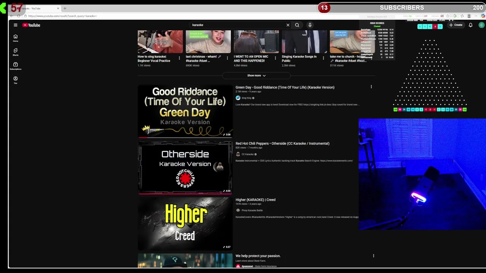
Task: Open the You section in sidebar
Action: click(16, 80)
